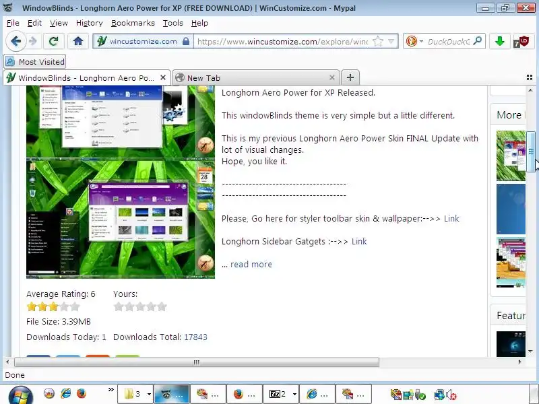Click the search magnifier icon

coord(478,41)
